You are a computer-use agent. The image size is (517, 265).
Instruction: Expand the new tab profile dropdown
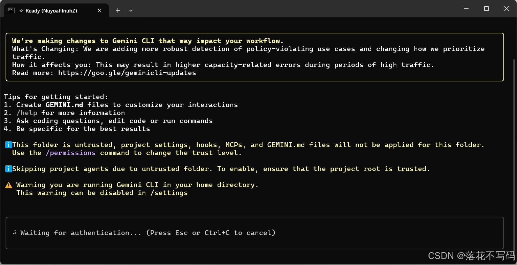tap(131, 10)
